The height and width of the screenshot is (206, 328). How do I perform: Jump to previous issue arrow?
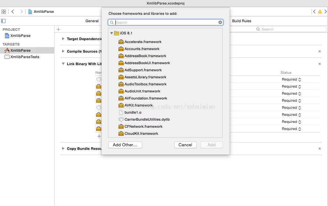314,12
